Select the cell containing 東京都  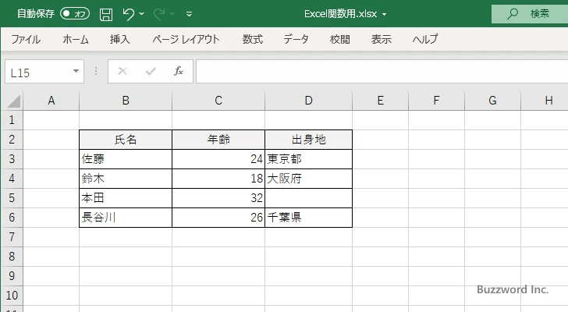(x=309, y=159)
